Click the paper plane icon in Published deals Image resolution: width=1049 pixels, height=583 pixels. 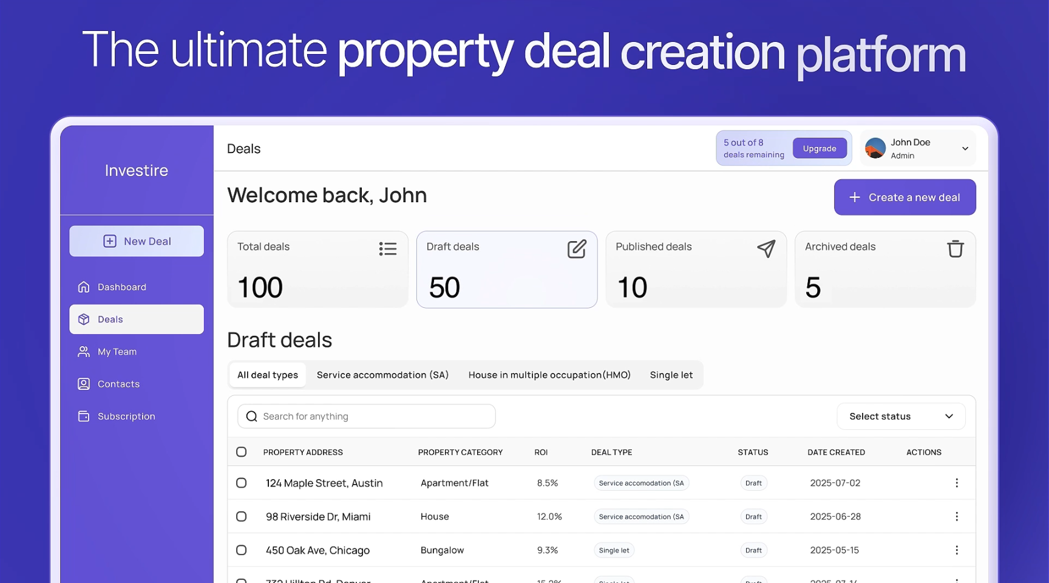coord(766,249)
